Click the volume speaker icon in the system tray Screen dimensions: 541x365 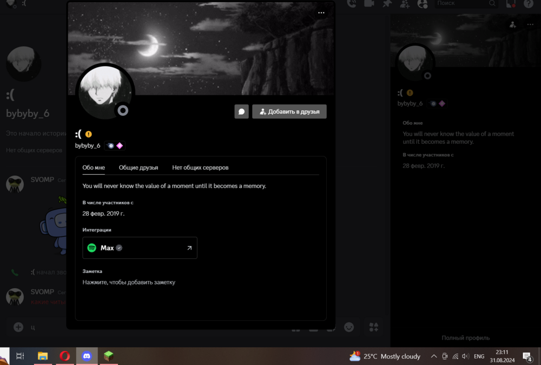point(465,356)
